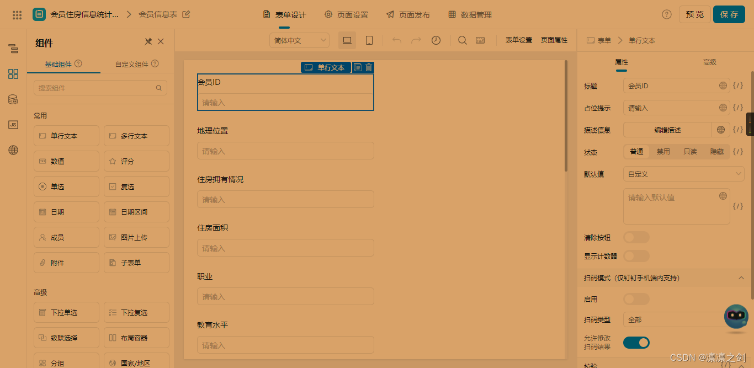Pin the 组件 panel

(148, 41)
